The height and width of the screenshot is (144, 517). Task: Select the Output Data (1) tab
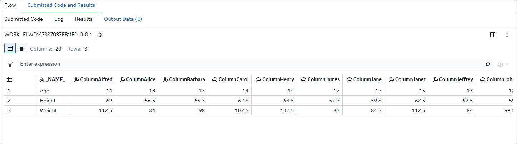123,19
